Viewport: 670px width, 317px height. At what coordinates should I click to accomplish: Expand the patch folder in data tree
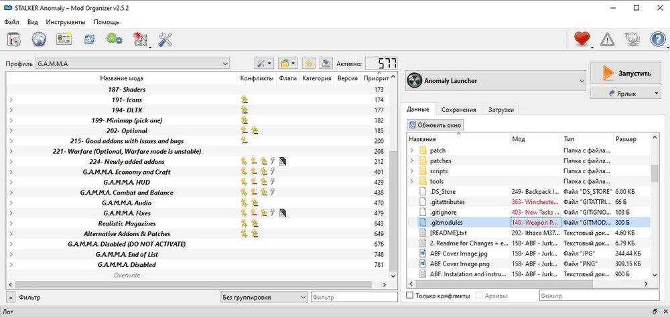coord(412,150)
